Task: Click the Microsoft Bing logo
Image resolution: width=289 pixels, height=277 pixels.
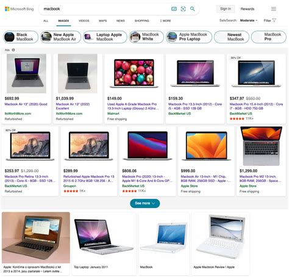Action: click(19, 9)
